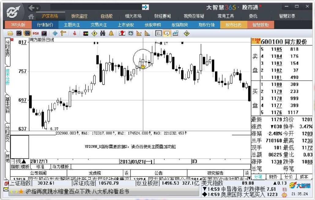Click the highlighted info popup icon

(x=167, y=33)
